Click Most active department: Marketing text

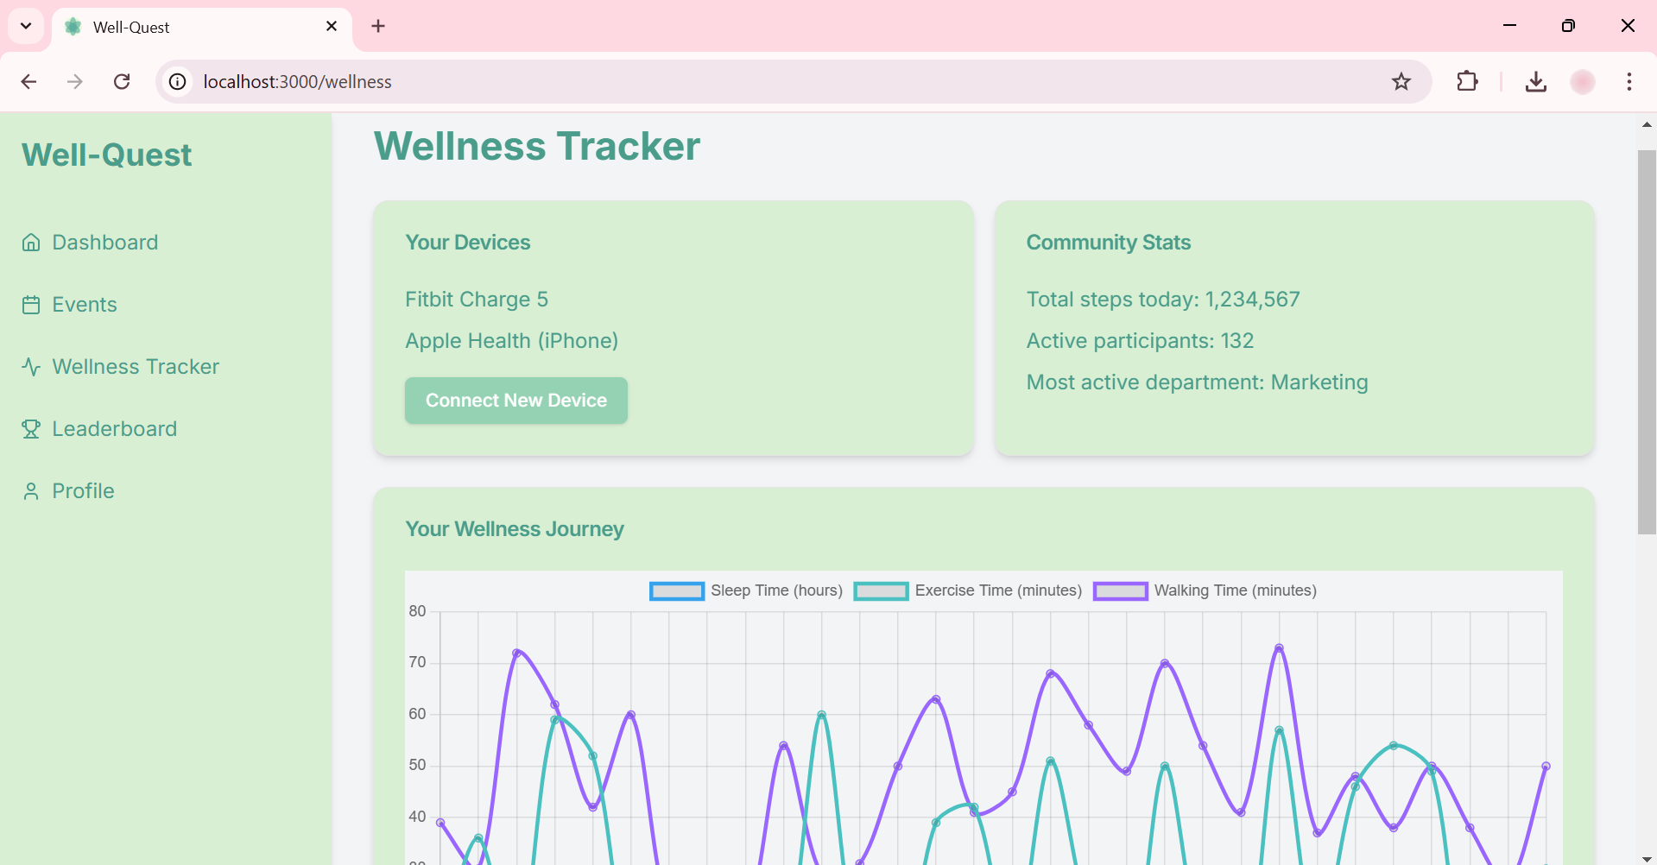[x=1198, y=382]
